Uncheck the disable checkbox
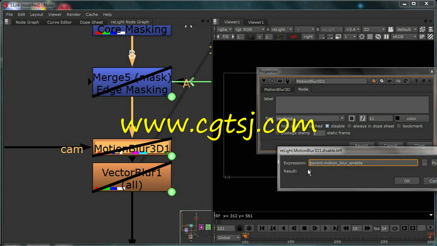437x246 pixels. 327,126
